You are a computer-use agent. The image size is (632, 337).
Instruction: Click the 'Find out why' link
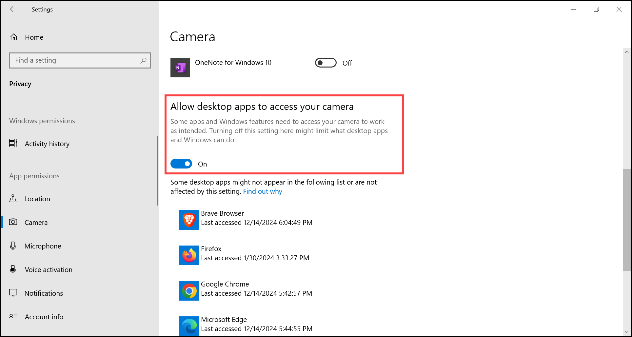point(263,191)
